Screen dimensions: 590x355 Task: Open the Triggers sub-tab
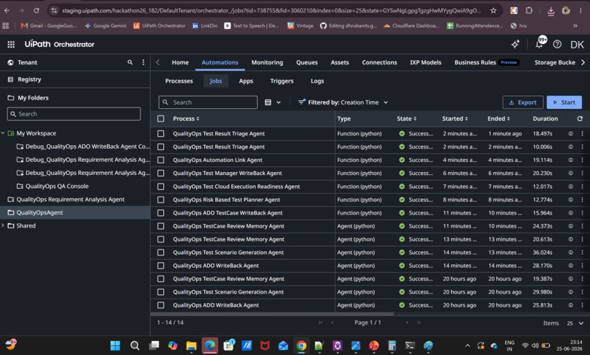coord(282,81)
